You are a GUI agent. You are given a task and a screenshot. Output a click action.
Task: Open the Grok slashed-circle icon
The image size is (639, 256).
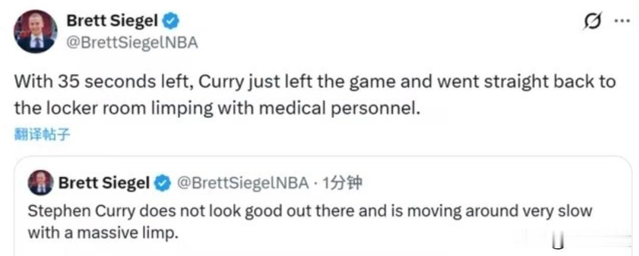(x=593, y=21)
